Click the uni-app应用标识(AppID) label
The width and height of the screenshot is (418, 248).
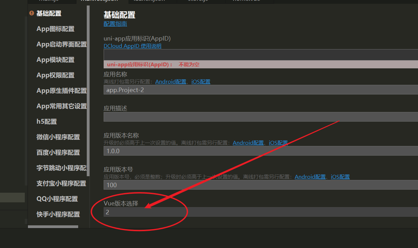[x=137, y=38]
